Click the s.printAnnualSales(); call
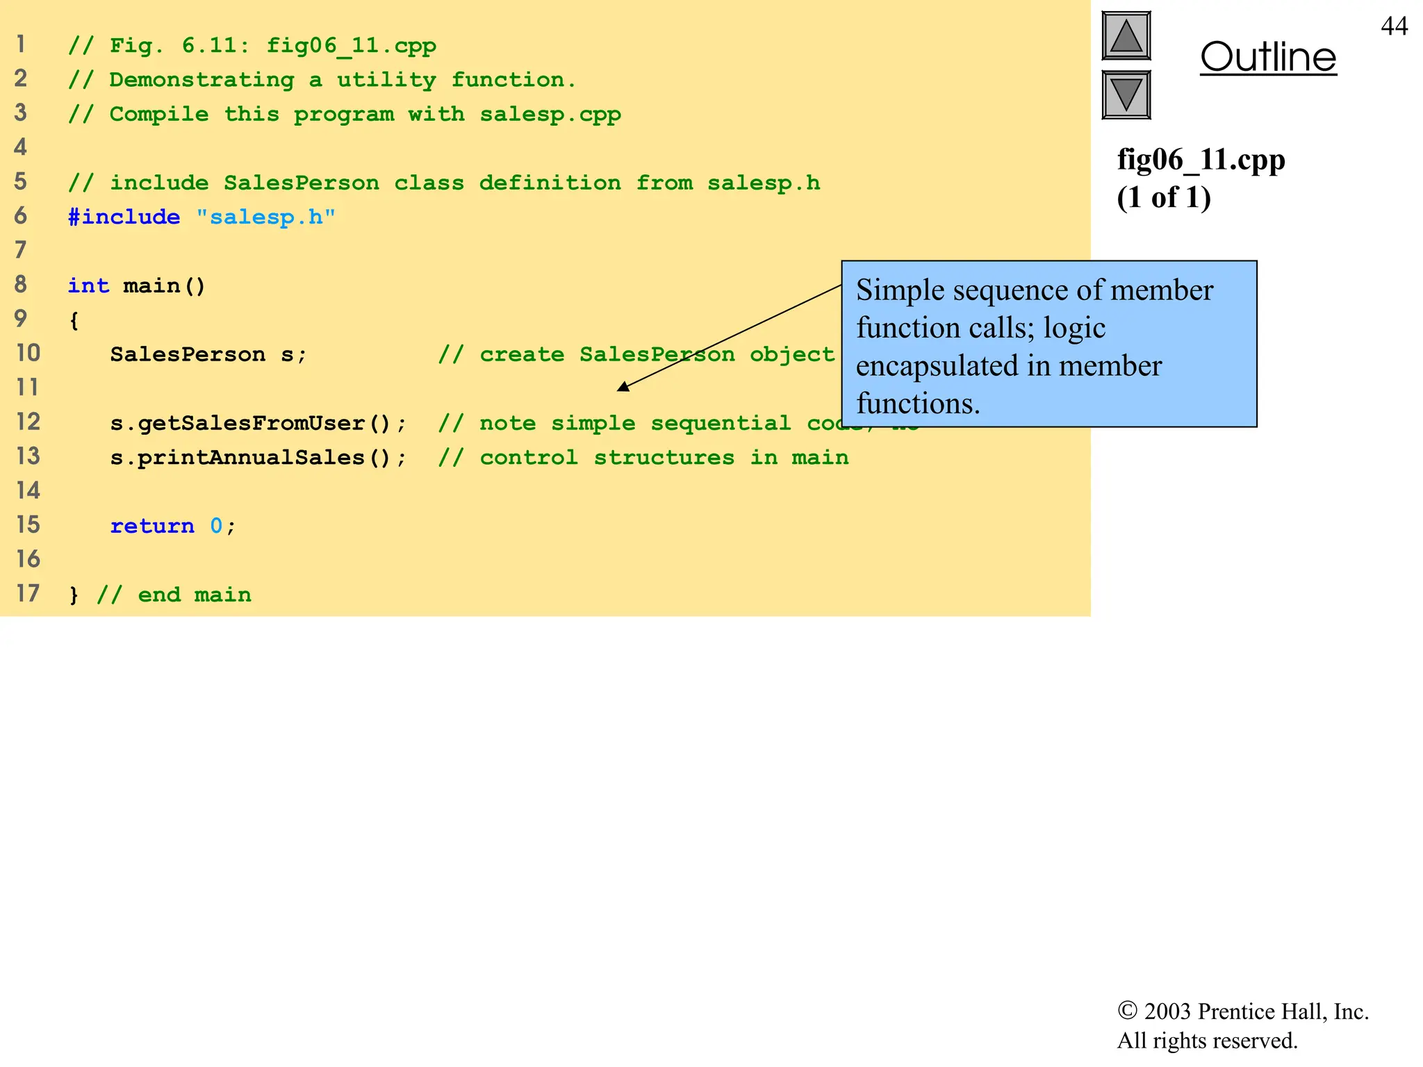 [x=258, y=457]
